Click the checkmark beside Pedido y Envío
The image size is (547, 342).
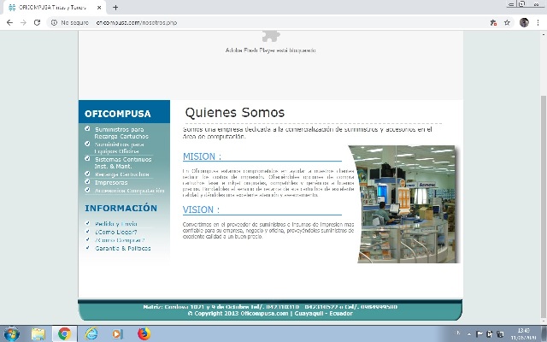(87, 223)
